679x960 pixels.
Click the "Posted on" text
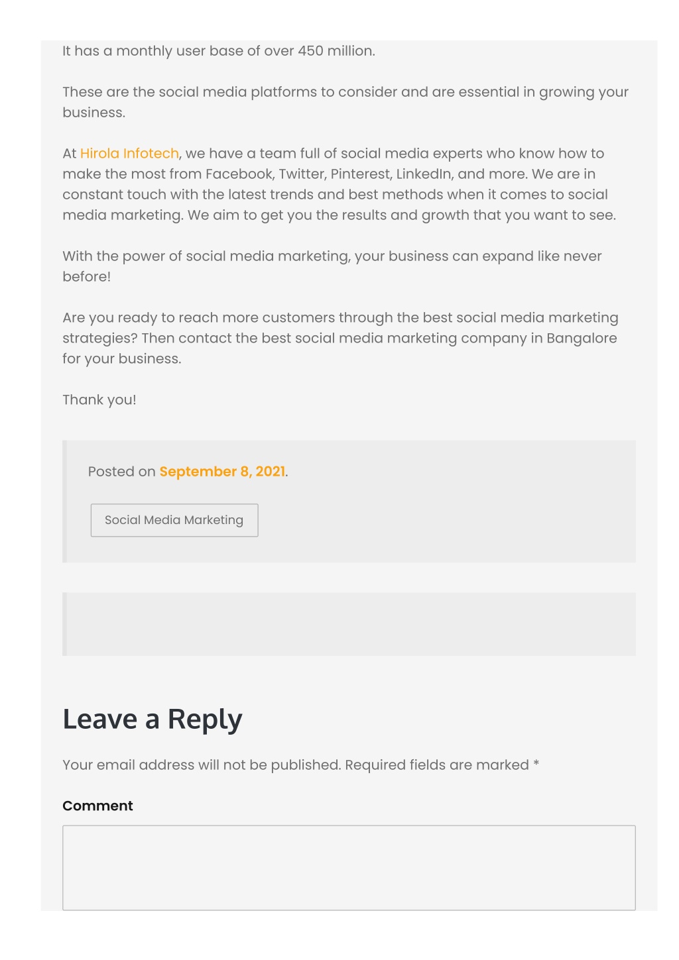121,472
